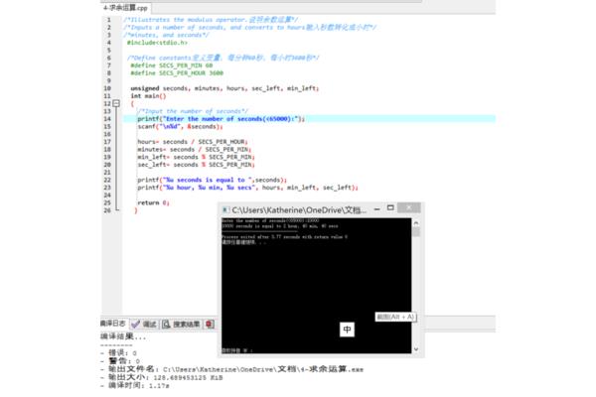Click the #include<stdio.h> line
The height and width of the screenshot is (397, 596).
point(157,43)
